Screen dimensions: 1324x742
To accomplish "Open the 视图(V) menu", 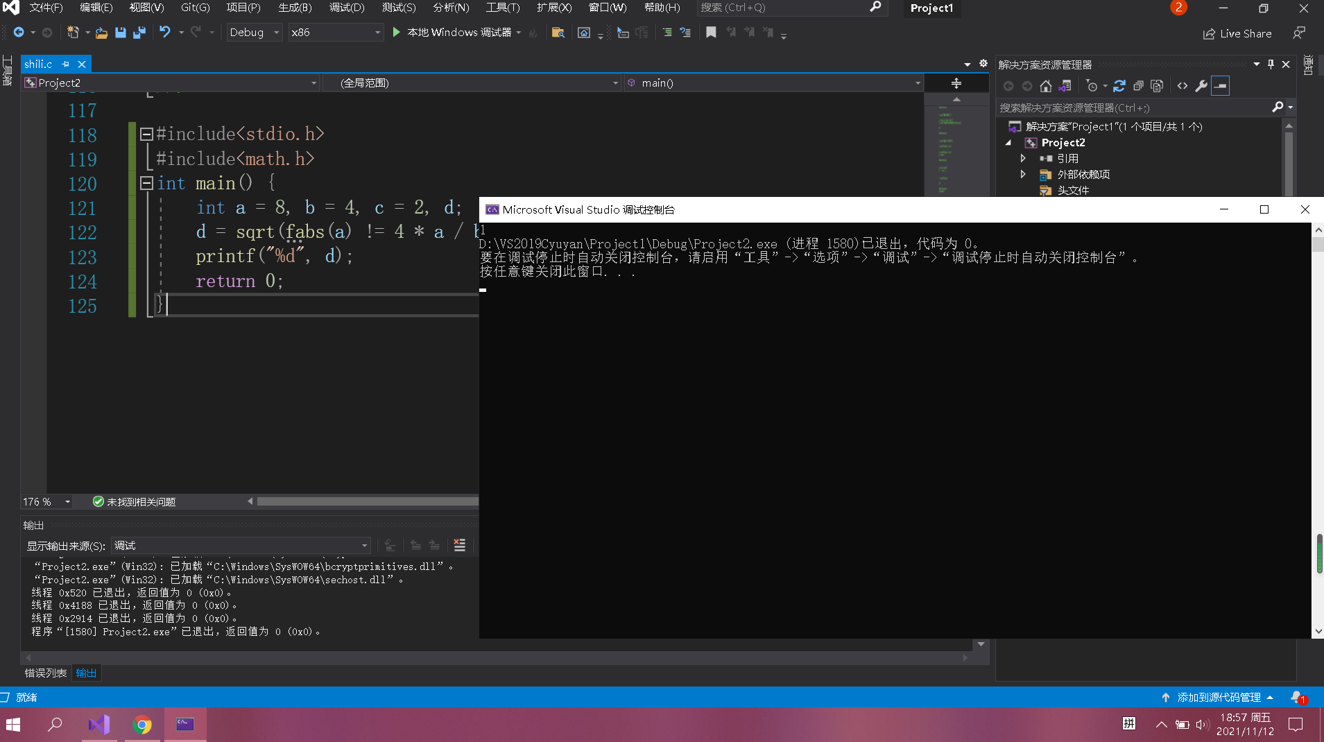I will pyautogui.click(x=146, y=8).
